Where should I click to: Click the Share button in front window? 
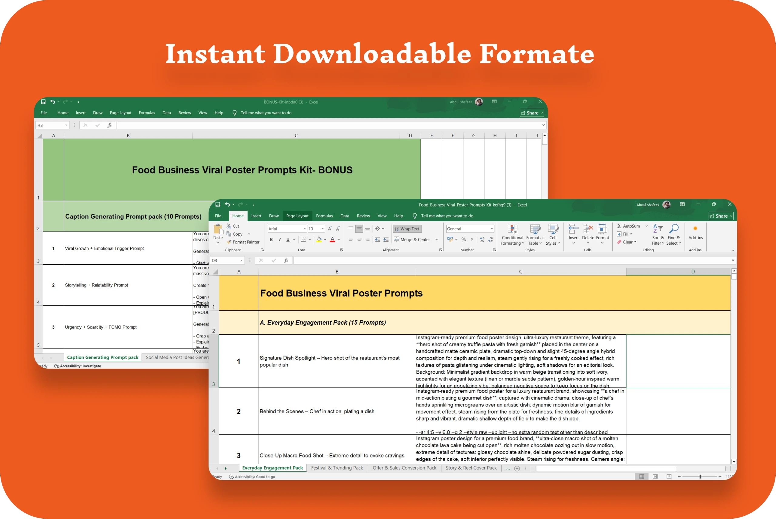pyautogui.click(x=721, y=216)
